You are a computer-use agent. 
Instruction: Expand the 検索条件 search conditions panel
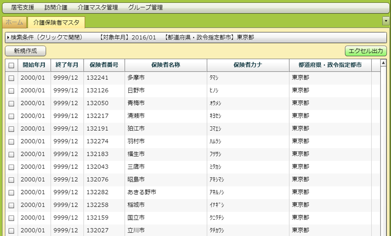(46, 38)
